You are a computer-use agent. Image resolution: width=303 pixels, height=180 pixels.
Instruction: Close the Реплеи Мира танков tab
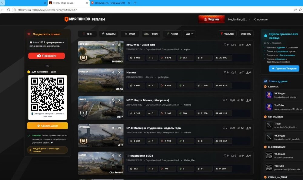click(87, 3)
